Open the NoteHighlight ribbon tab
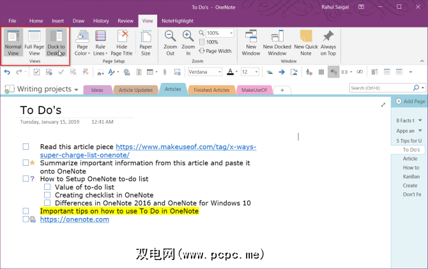The image size is (428, 269). (x=178, y=20)
